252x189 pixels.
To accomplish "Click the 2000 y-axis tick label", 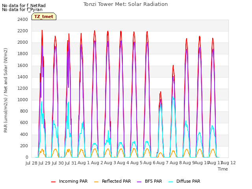I will point(23,43).
